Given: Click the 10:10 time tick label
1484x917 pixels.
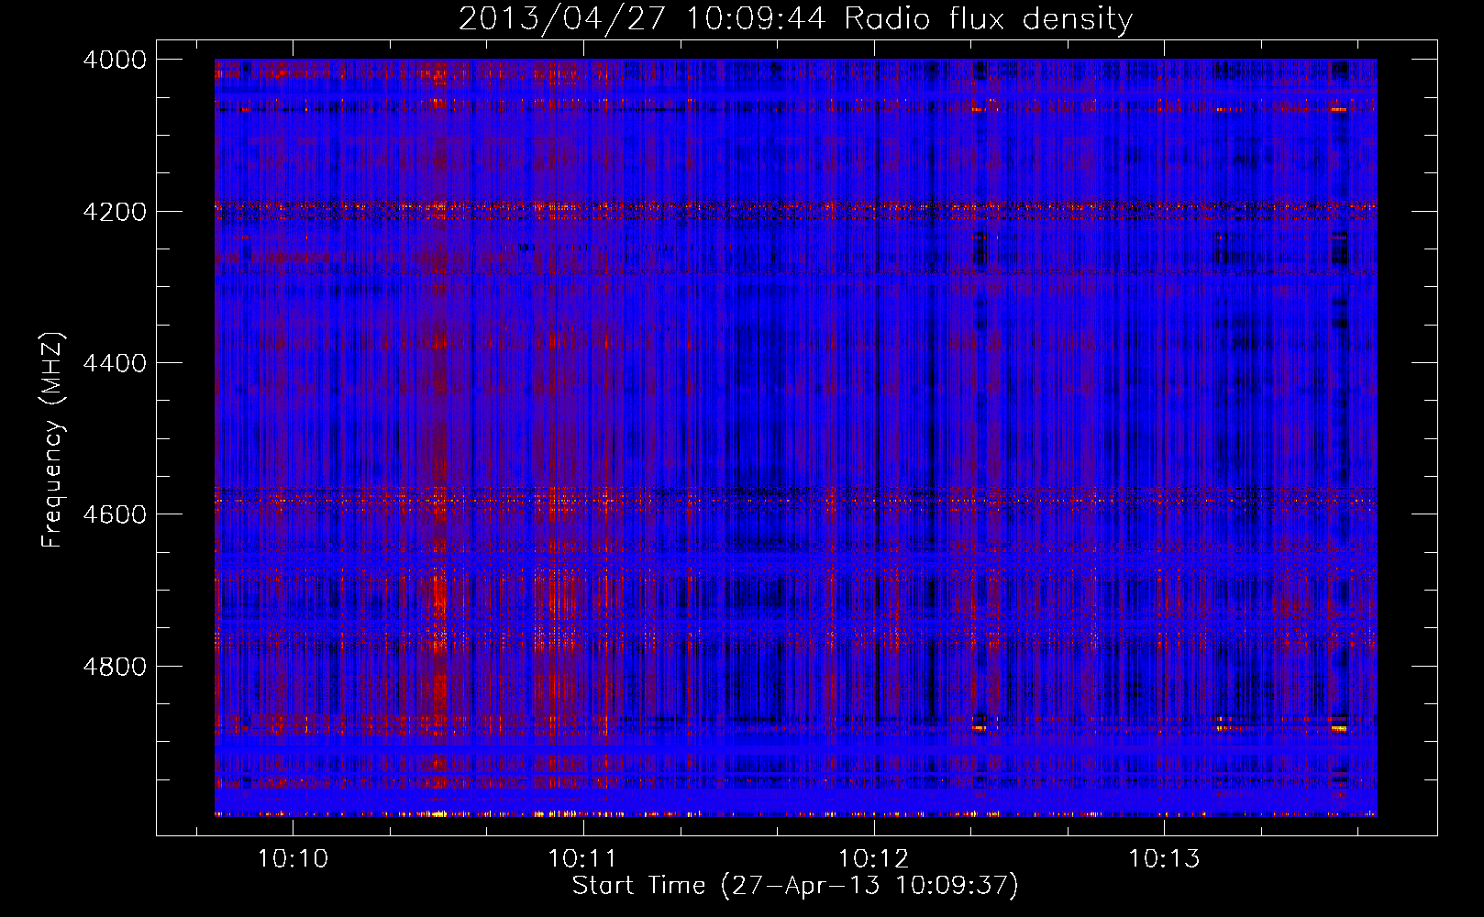Looking at the screenshot, I should (x=293, y=859).
